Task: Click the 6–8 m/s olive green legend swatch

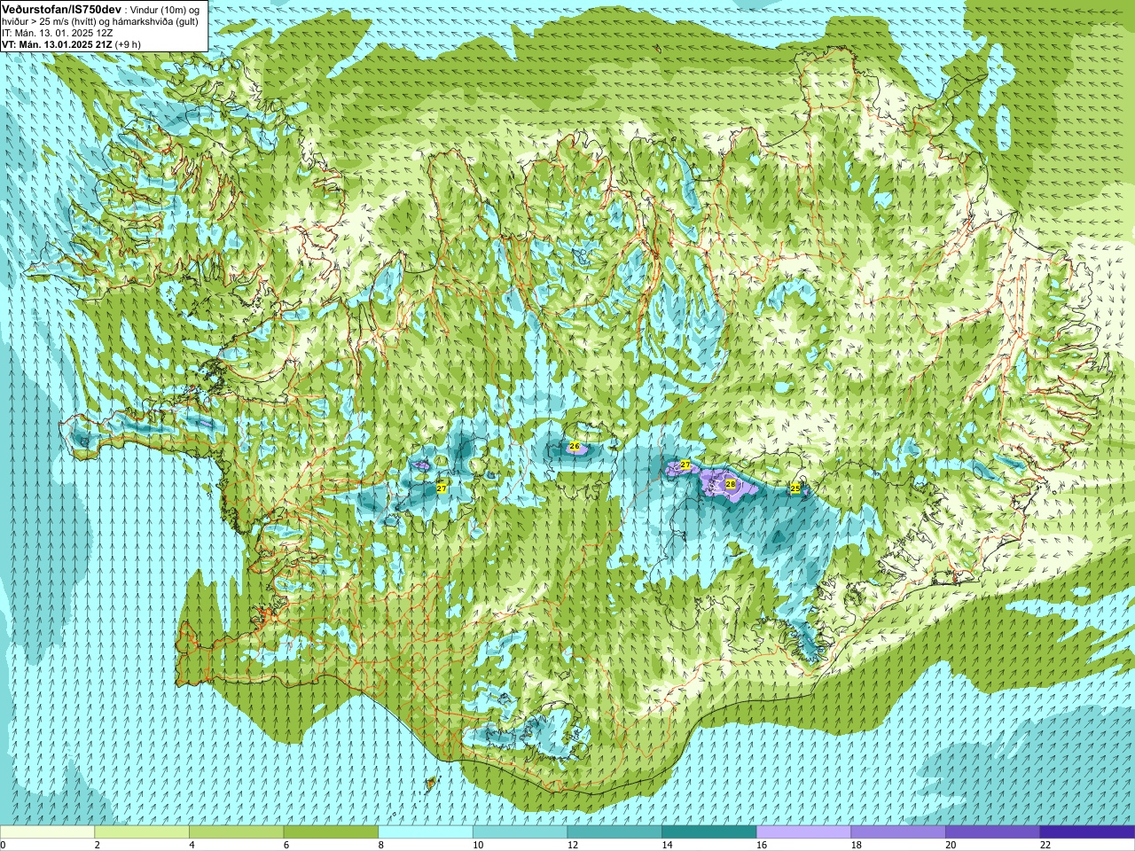Action: (x=331, y=832)
